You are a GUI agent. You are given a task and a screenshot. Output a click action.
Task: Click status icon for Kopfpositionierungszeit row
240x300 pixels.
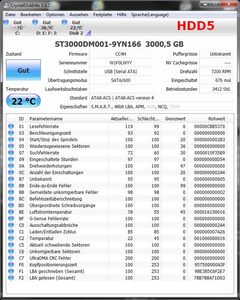(x=11, y=265)
